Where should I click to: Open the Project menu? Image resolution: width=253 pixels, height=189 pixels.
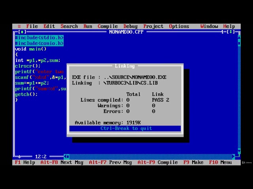[x=153, y=26]
